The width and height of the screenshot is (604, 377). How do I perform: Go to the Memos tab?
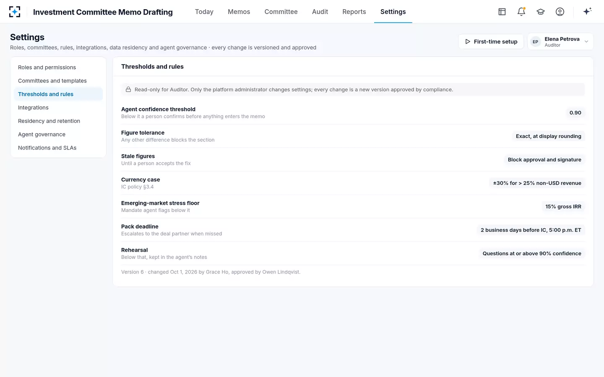(x=239, y=12)
